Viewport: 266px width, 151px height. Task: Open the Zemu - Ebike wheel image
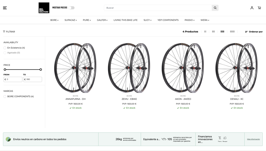tap(129, 68)
